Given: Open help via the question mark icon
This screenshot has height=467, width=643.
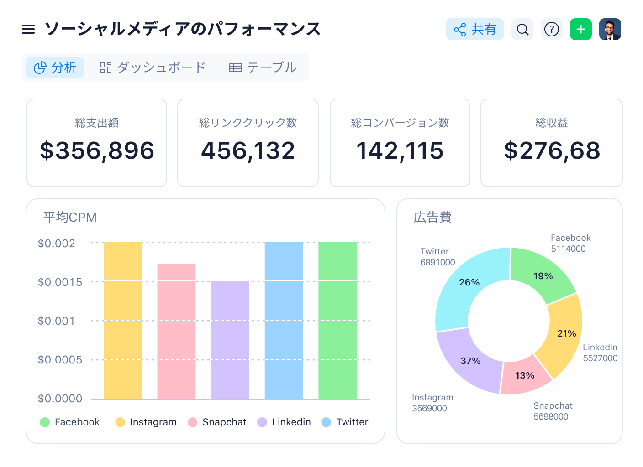Looking at the screenshot, I should (552, 29).
